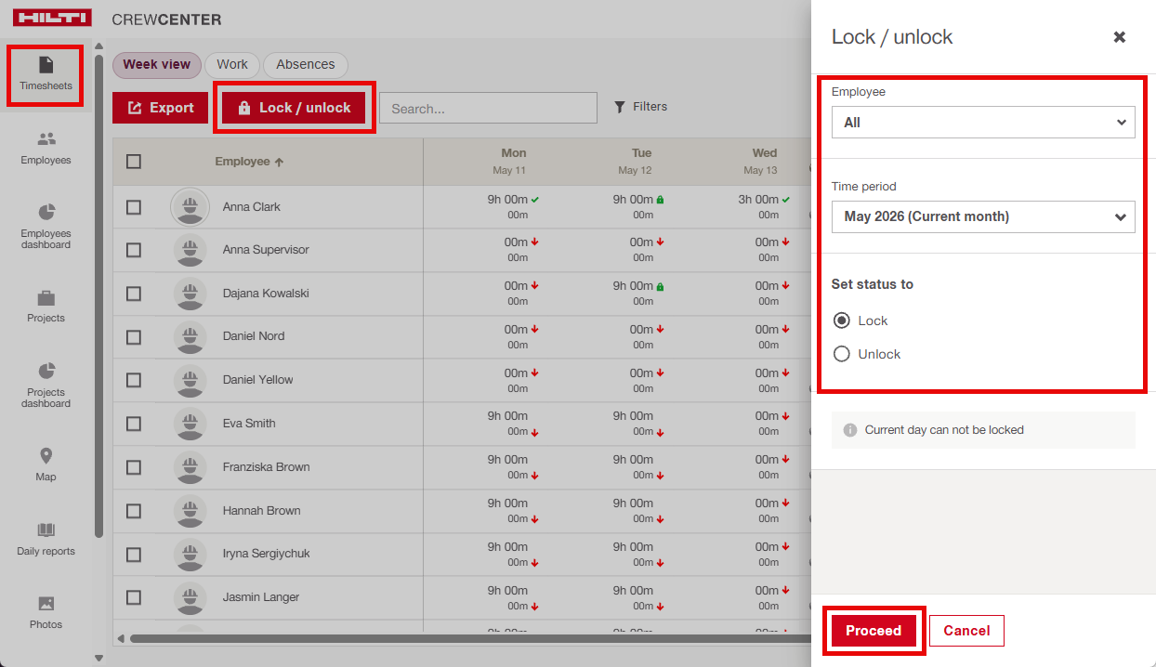Click Anna Clark's avatar icon
Viewport: 1156px width, 667px height.
(190, 206)
